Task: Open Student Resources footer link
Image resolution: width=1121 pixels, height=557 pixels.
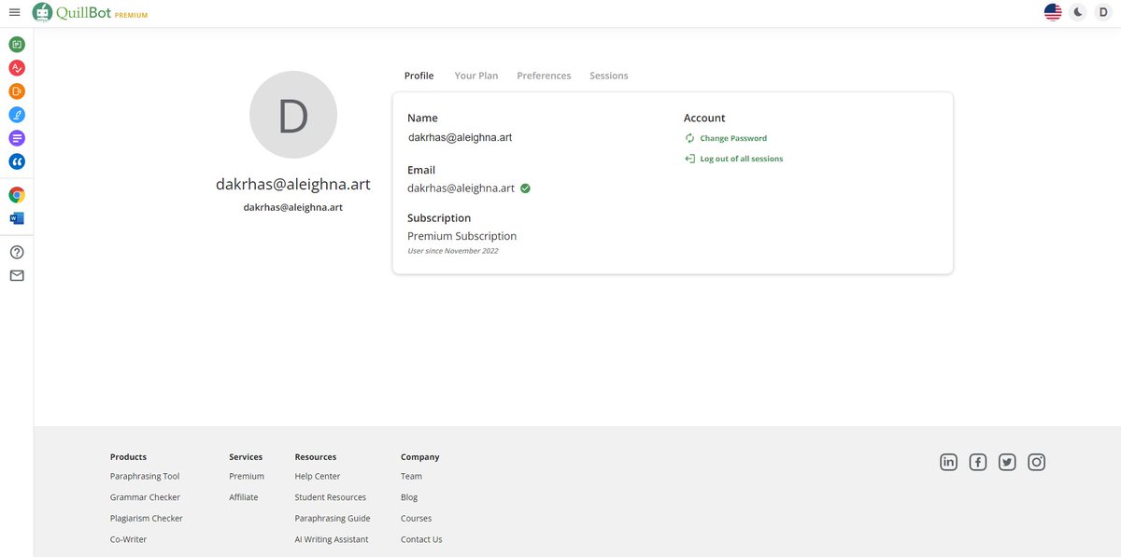Action: (331, 497)
